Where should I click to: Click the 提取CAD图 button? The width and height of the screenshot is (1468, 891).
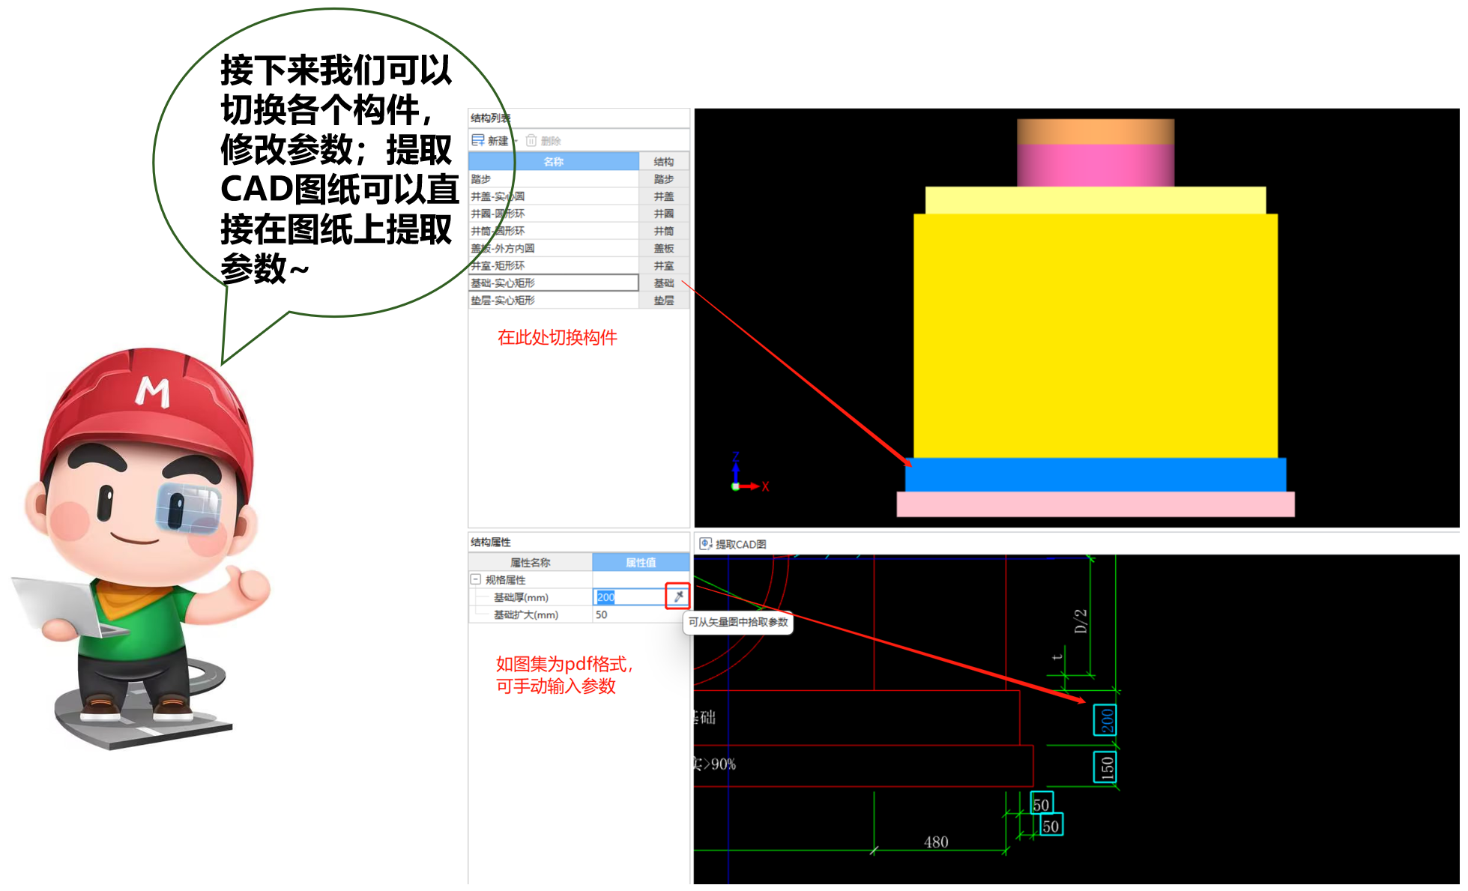coord(733,544)
